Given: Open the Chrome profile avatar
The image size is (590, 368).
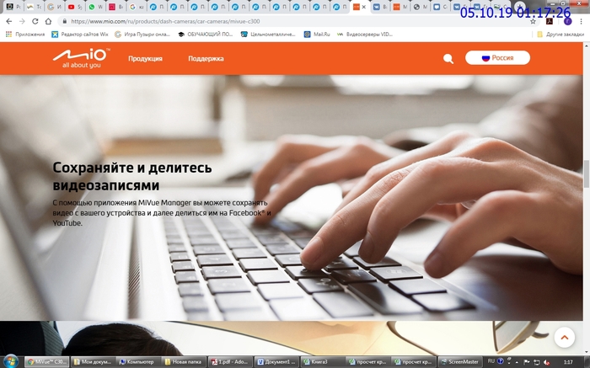Looking at the screenshot, I should (x=567, y=21).
